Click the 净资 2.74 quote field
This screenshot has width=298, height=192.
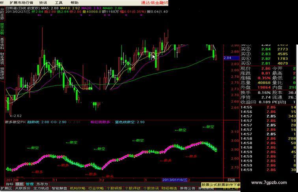click(x=255, y=97)
